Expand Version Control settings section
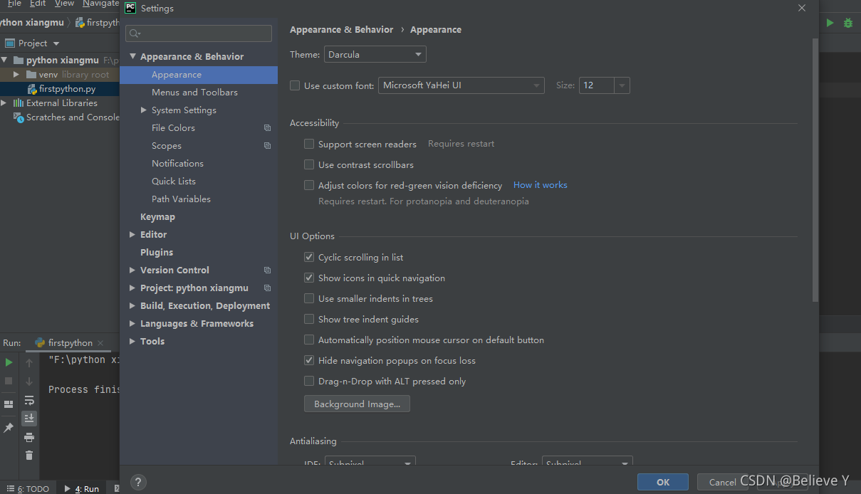 click(x=132, y=270)
